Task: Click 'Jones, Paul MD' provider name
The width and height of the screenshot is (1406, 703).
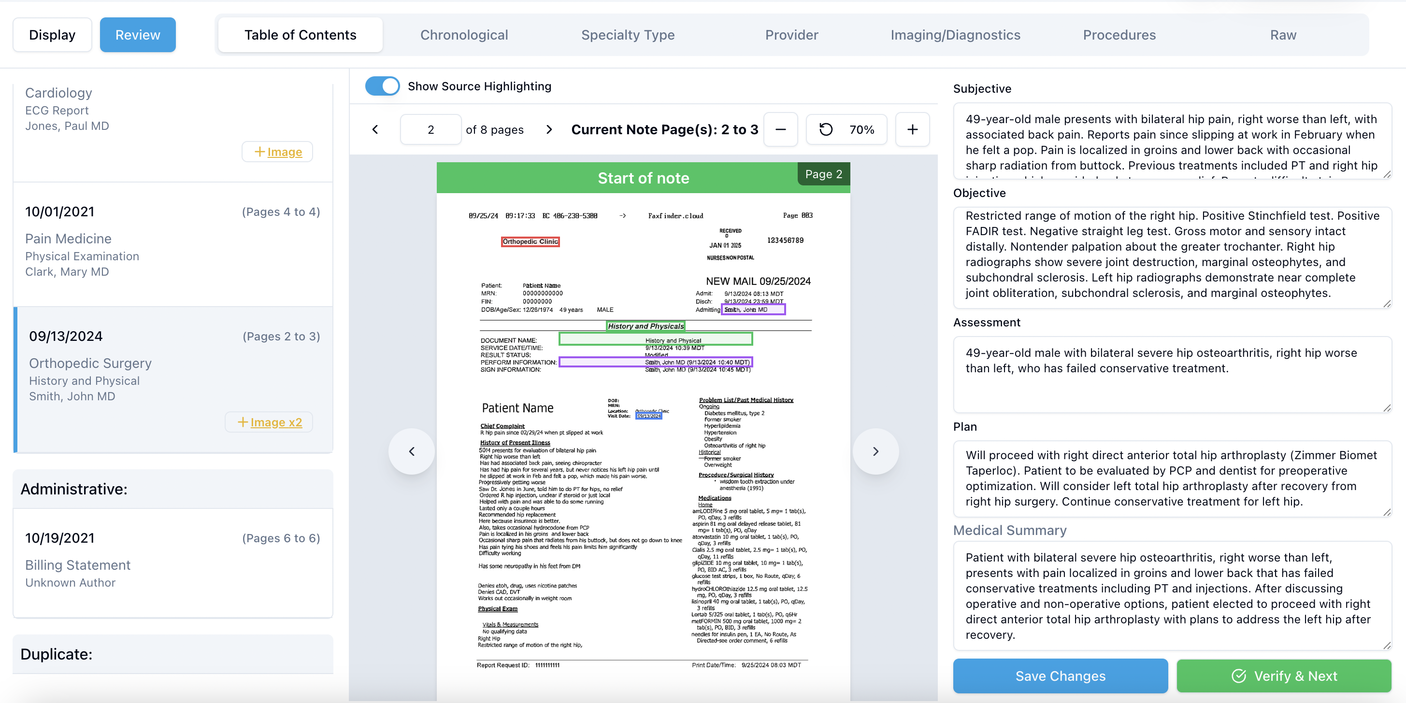Action: (67, 126)
